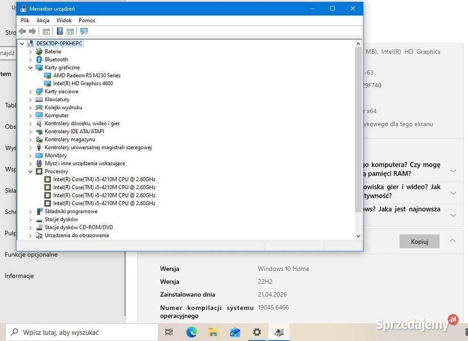This screenshot has height=341, width=468.
Task: Collapse the Windows specification section chevron
Action: 452,241
